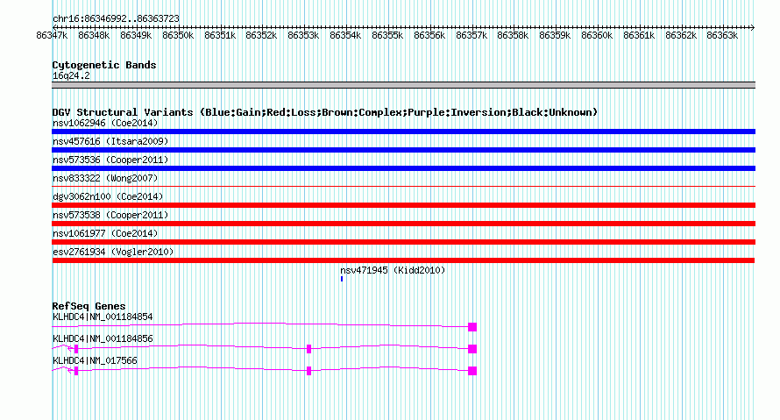
Task: Open the KLHDC4|NM_017566 transcript label
Action: [x=95, y=360]
